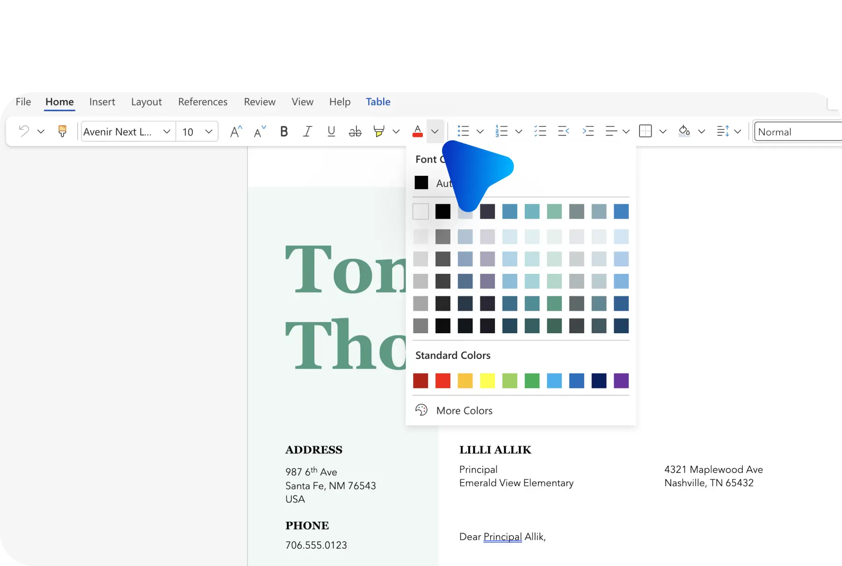Expand the Bullets dropdown arrow
The height and width of the screenshot is (566, 842).
(x=480, y=132)
